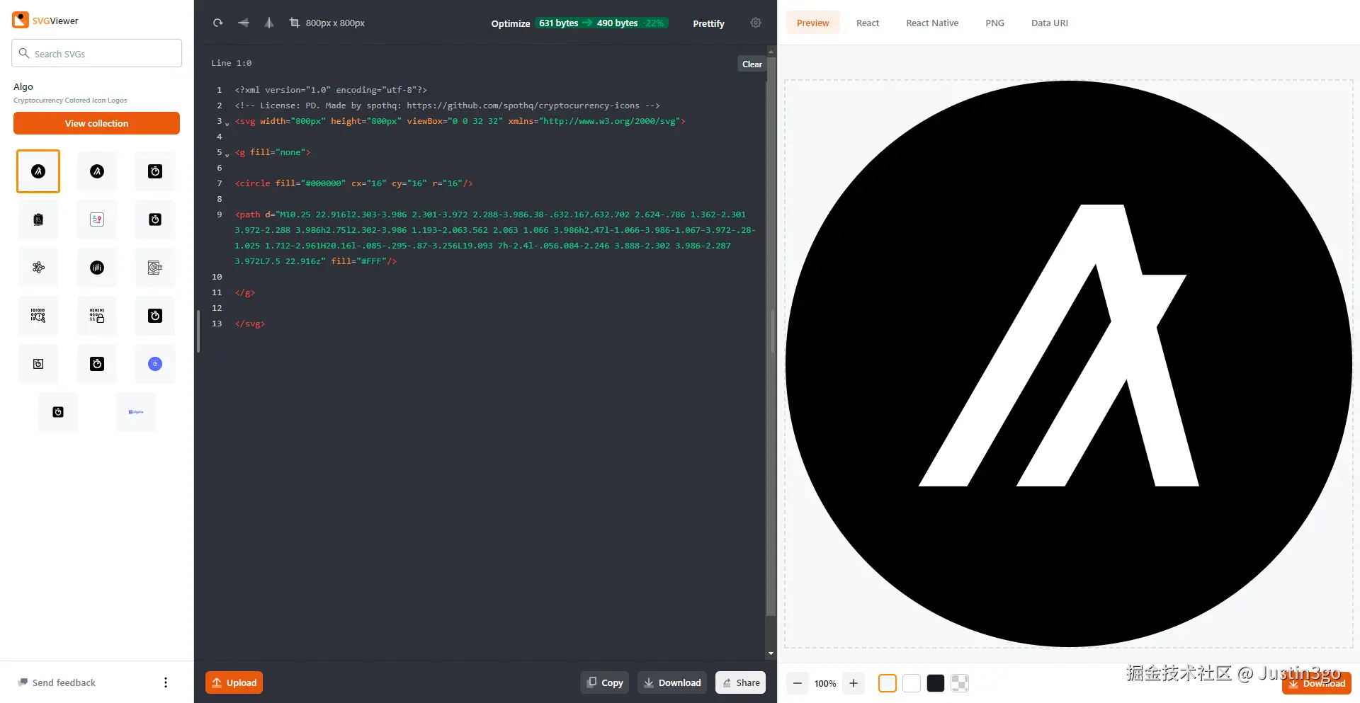This screenshot has height=703, width=1360.
Task: Select the binary code padlock thumbnail
Action: point(97,316)
